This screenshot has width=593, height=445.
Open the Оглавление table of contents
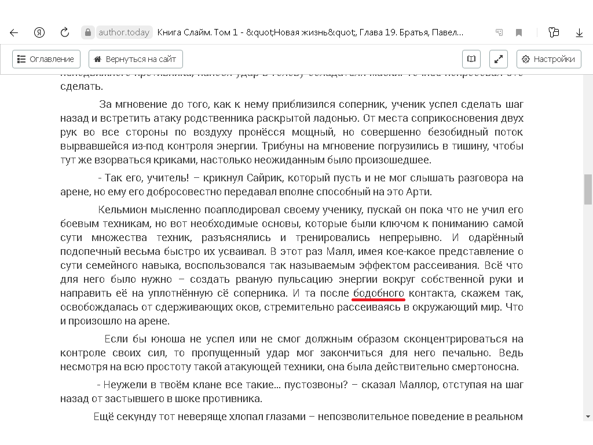46,59
